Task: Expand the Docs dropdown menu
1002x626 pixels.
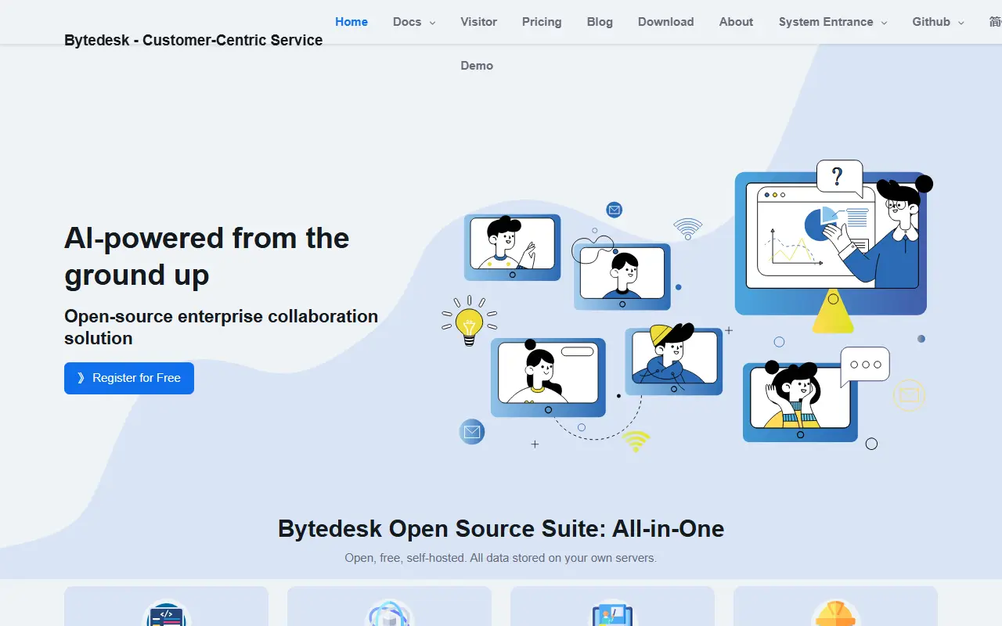Action: 414,22
